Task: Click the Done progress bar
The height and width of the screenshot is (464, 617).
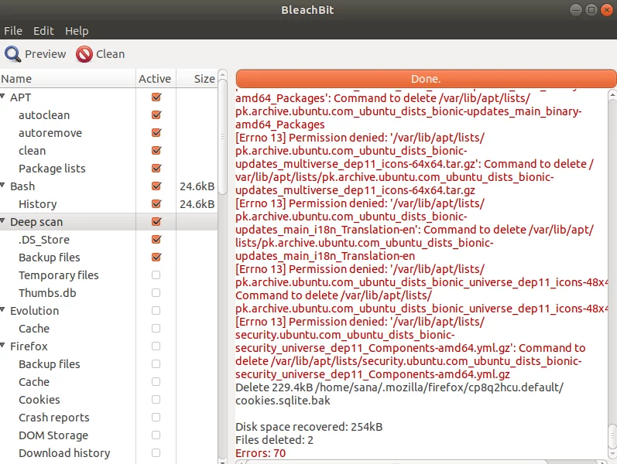Action: click(x=426, y=79)
